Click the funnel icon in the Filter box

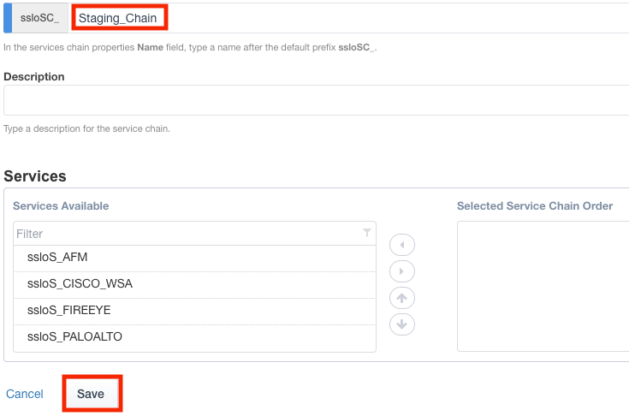tap(367, 233)
